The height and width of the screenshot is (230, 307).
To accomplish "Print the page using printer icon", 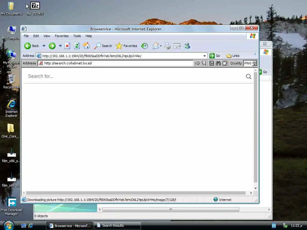I will click(167, 46).
